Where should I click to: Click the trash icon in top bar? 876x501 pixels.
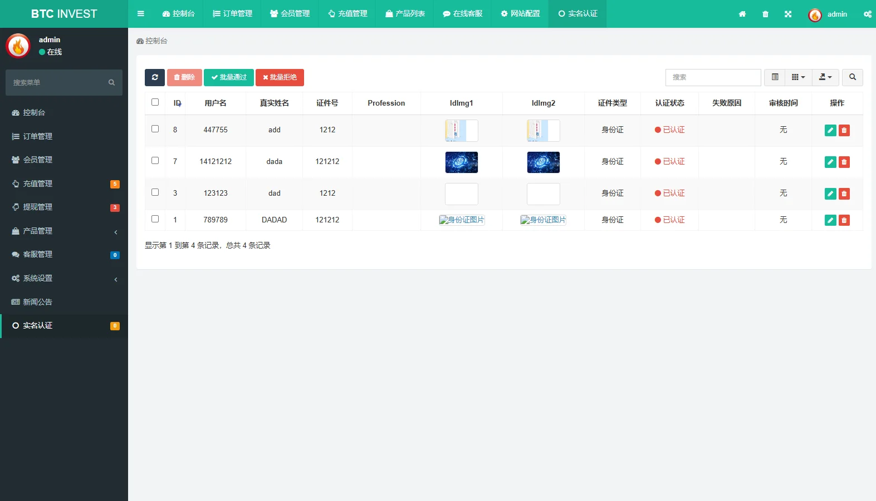pos(765,14)
